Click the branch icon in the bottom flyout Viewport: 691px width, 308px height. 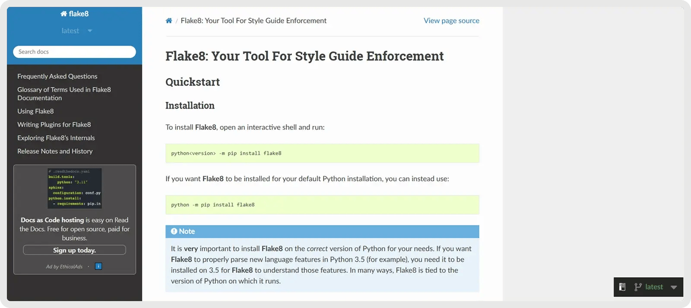point(637,287)
